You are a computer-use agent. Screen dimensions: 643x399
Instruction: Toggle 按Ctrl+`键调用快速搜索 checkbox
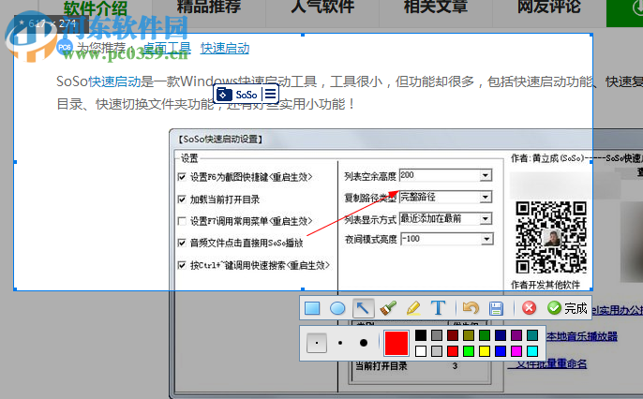coord(182,265)
